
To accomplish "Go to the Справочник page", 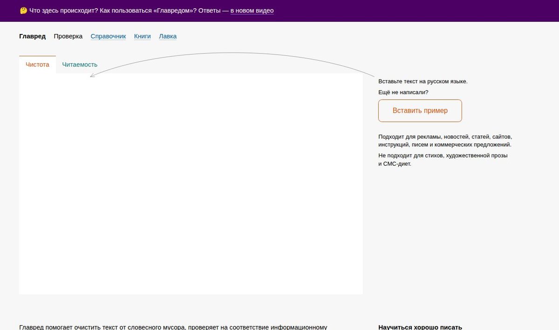I will click(x=108, y=36).
